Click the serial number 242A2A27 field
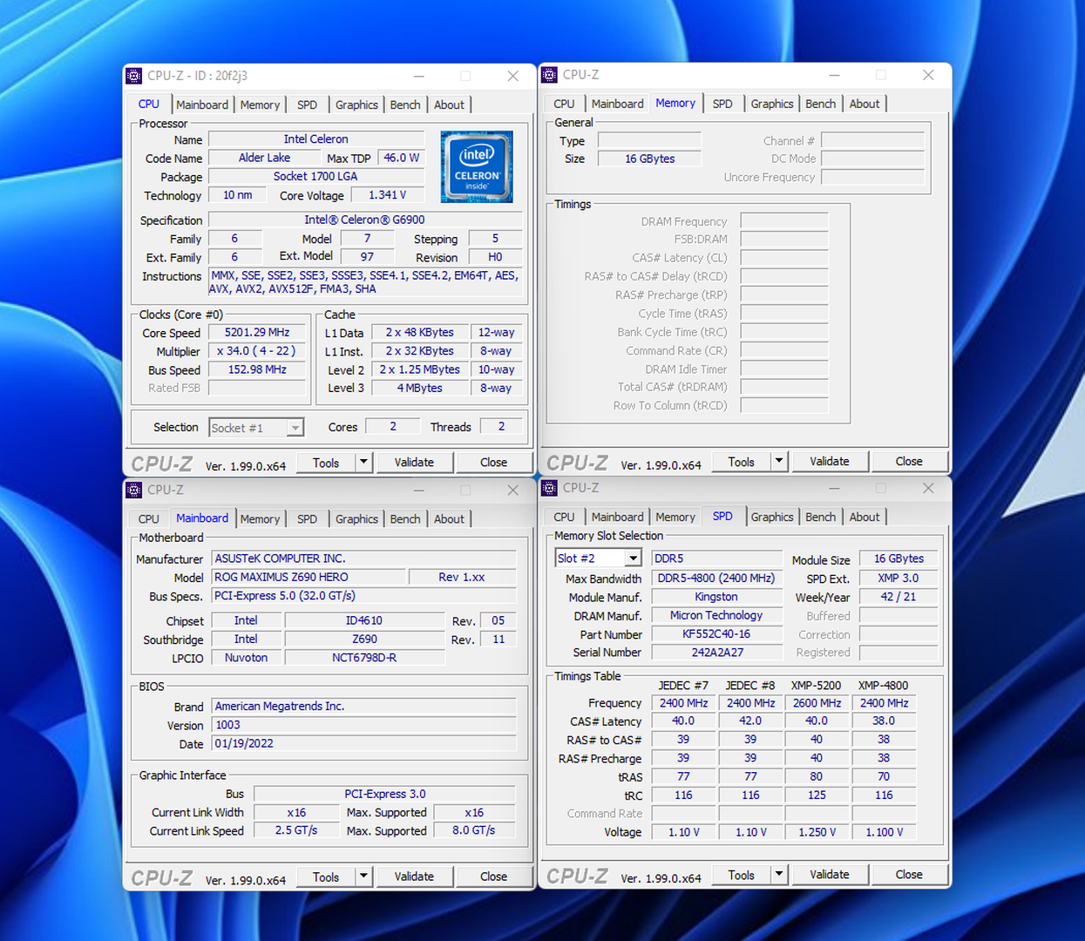Viewport: 1085px width, 941px height. click(x=716, y=652)
